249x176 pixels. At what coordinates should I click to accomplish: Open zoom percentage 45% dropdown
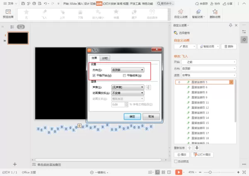[193, 172]
